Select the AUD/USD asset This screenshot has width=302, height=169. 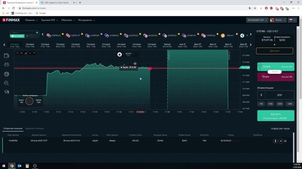(x=131, y=36)
